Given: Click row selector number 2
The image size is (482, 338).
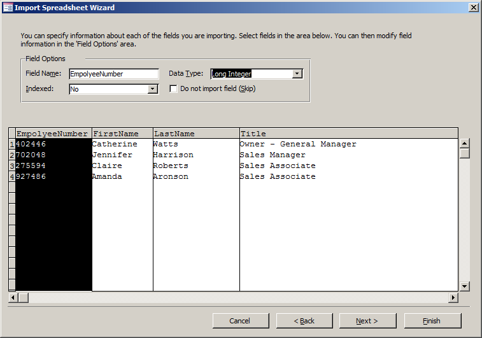Looking at the screenshot, I should pyautogui.click(x=12, y=155).
